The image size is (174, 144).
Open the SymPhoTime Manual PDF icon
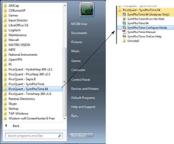pyautogui.click(x=124, y=32)
